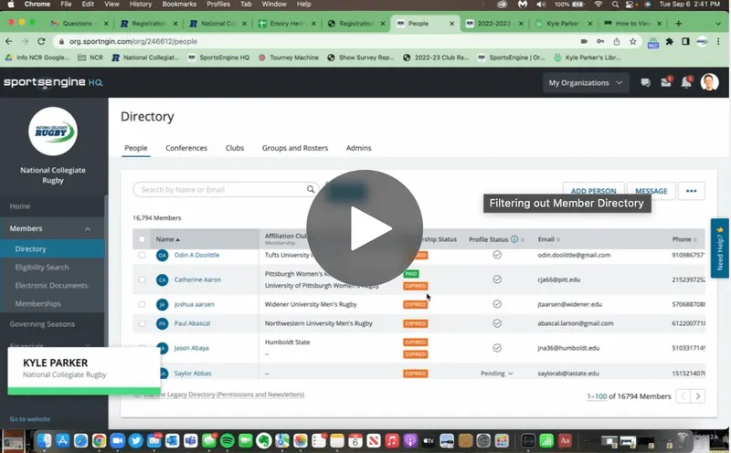This screenshot has height=453, width=731.
Task: Click the Need Help? side tab
Action: (720, 248)
